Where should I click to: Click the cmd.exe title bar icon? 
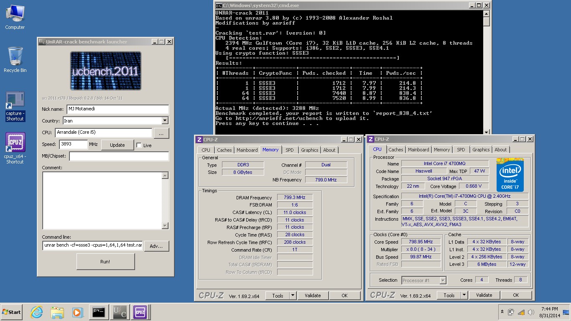click(219, 5)
